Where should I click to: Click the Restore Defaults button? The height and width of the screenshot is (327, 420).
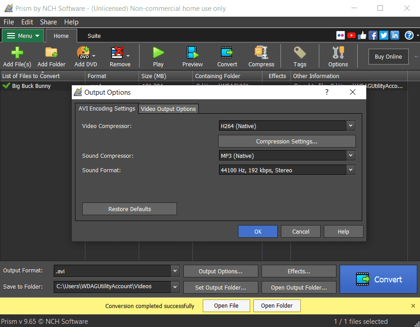pos(130,209)
